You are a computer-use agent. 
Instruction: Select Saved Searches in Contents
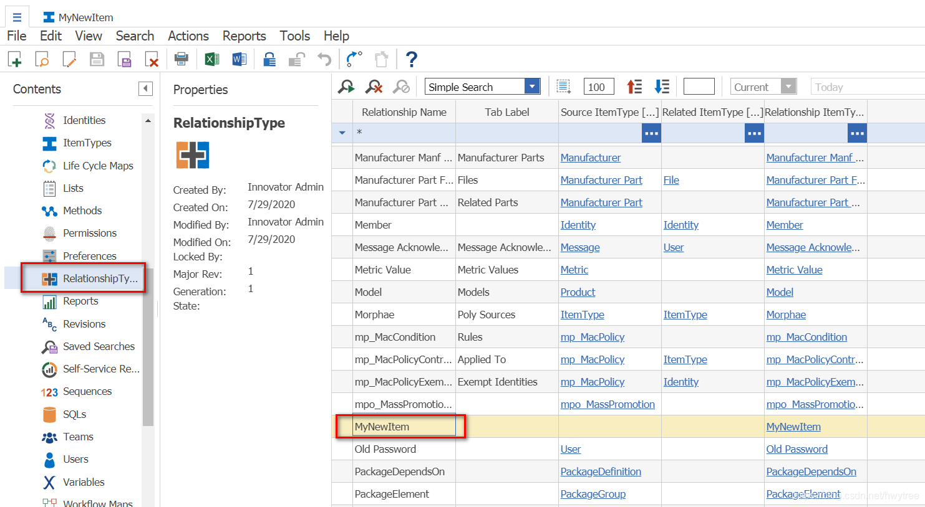pos(99,346)
